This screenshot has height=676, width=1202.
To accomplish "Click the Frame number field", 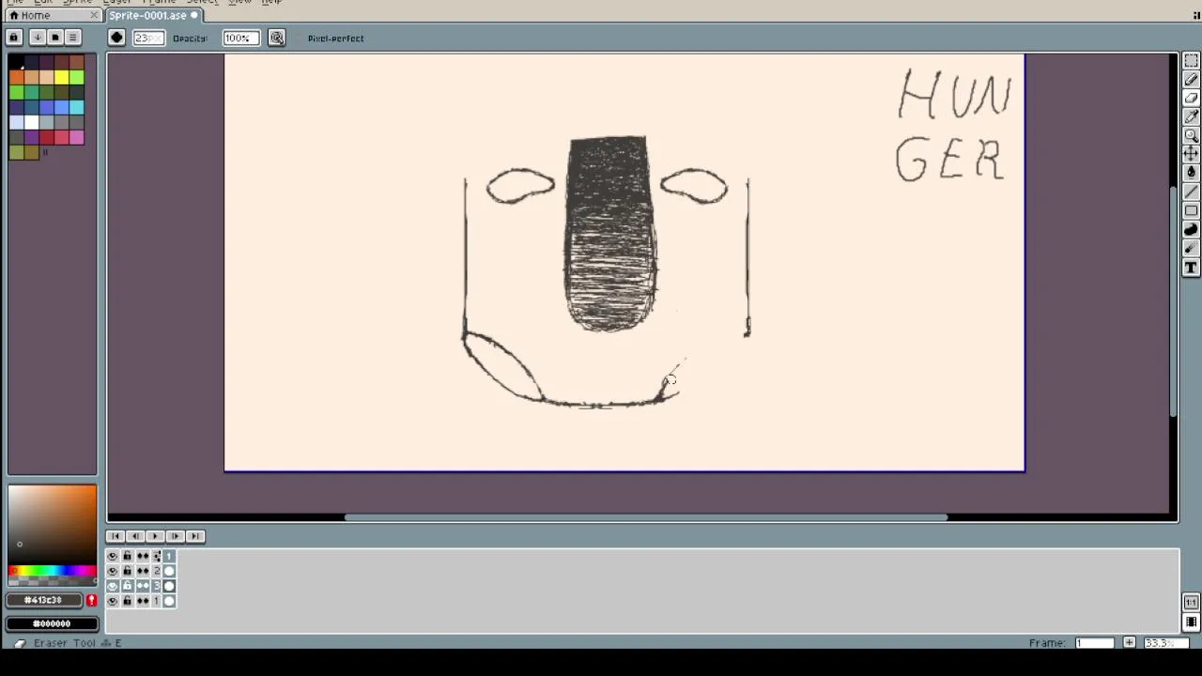I will pos(1095,643).
